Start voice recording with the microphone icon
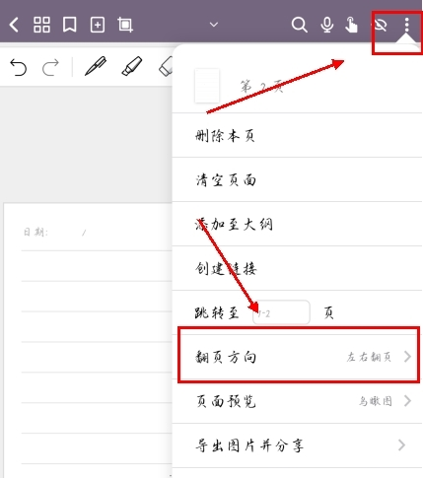Viewport: 423px width, 478px height. click(x=327, y=25)
